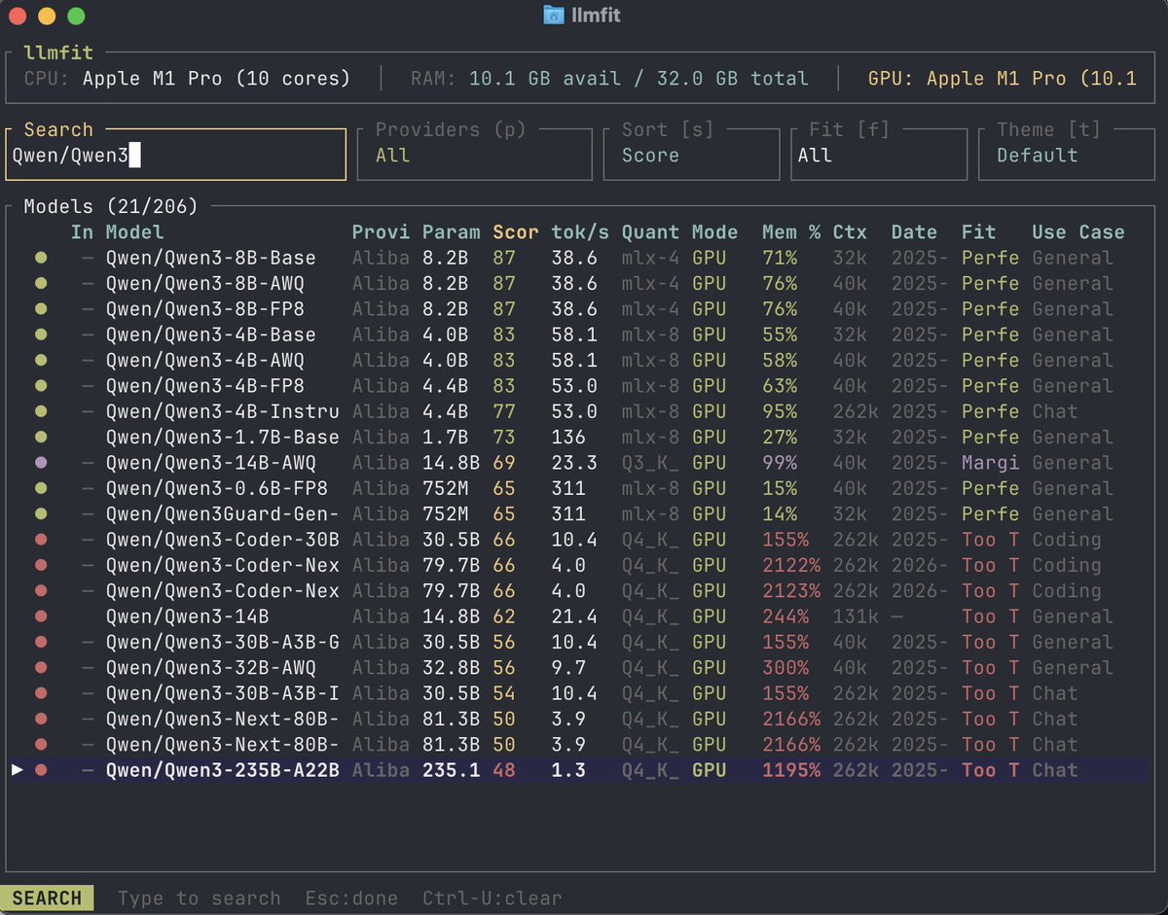Select the Qwen/Qwen3-8B-FP8 model row
The width and height of the screenshot is (1168, 915).
(x=578, y=309)
